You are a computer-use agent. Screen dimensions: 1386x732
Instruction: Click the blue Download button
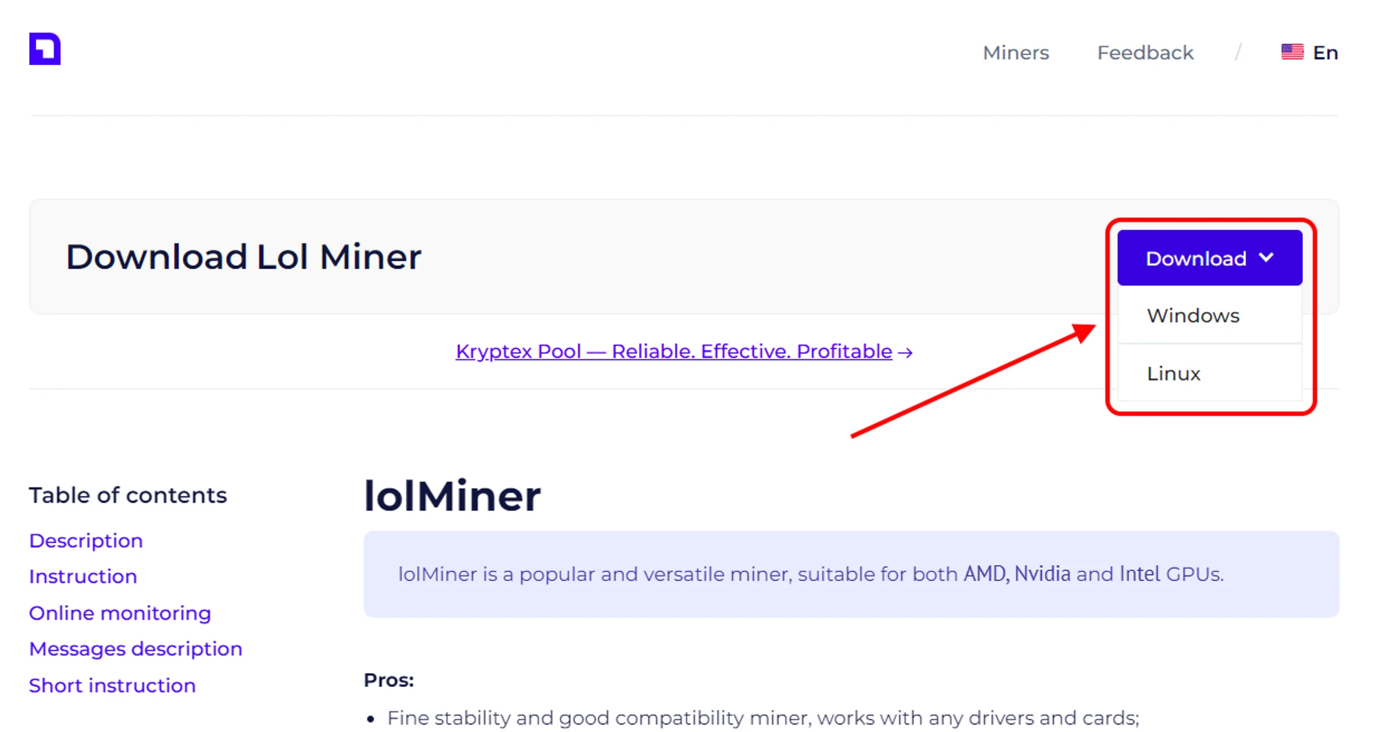1195,258
